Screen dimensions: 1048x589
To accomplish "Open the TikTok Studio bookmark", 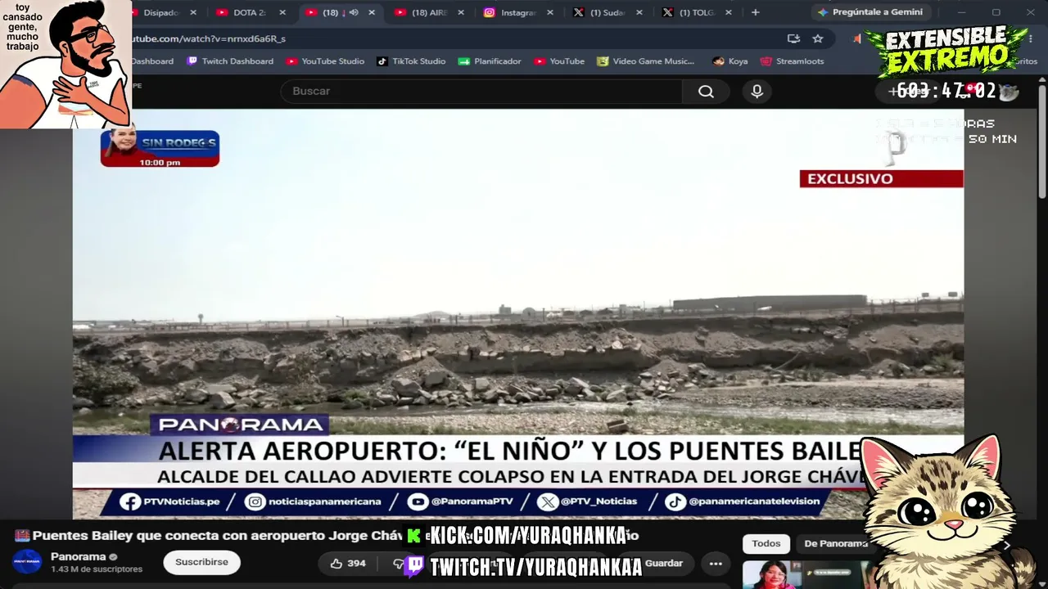I will (x=411, y=61).
